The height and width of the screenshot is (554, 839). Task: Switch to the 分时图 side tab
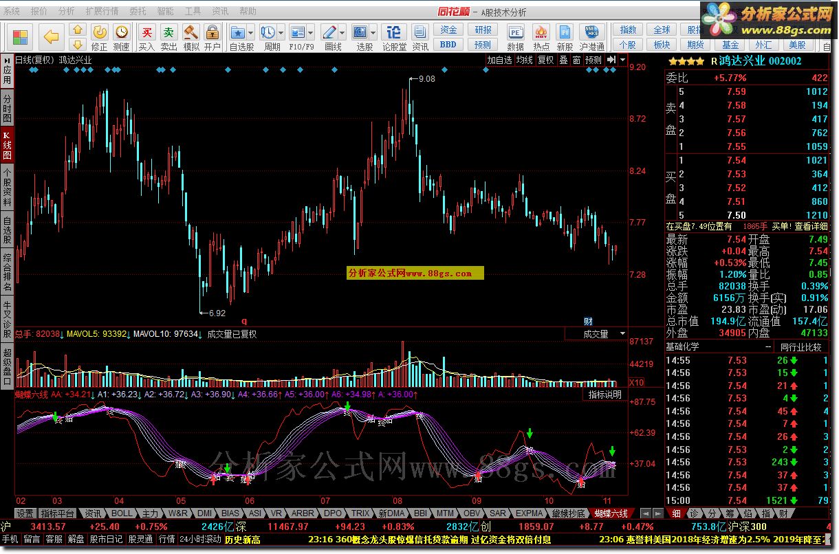7,109
